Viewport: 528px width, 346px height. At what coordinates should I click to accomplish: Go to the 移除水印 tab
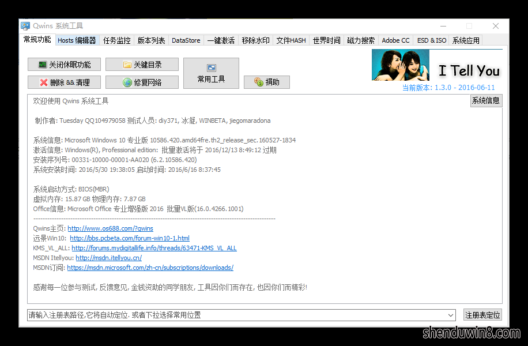click(x=255, y=40)
